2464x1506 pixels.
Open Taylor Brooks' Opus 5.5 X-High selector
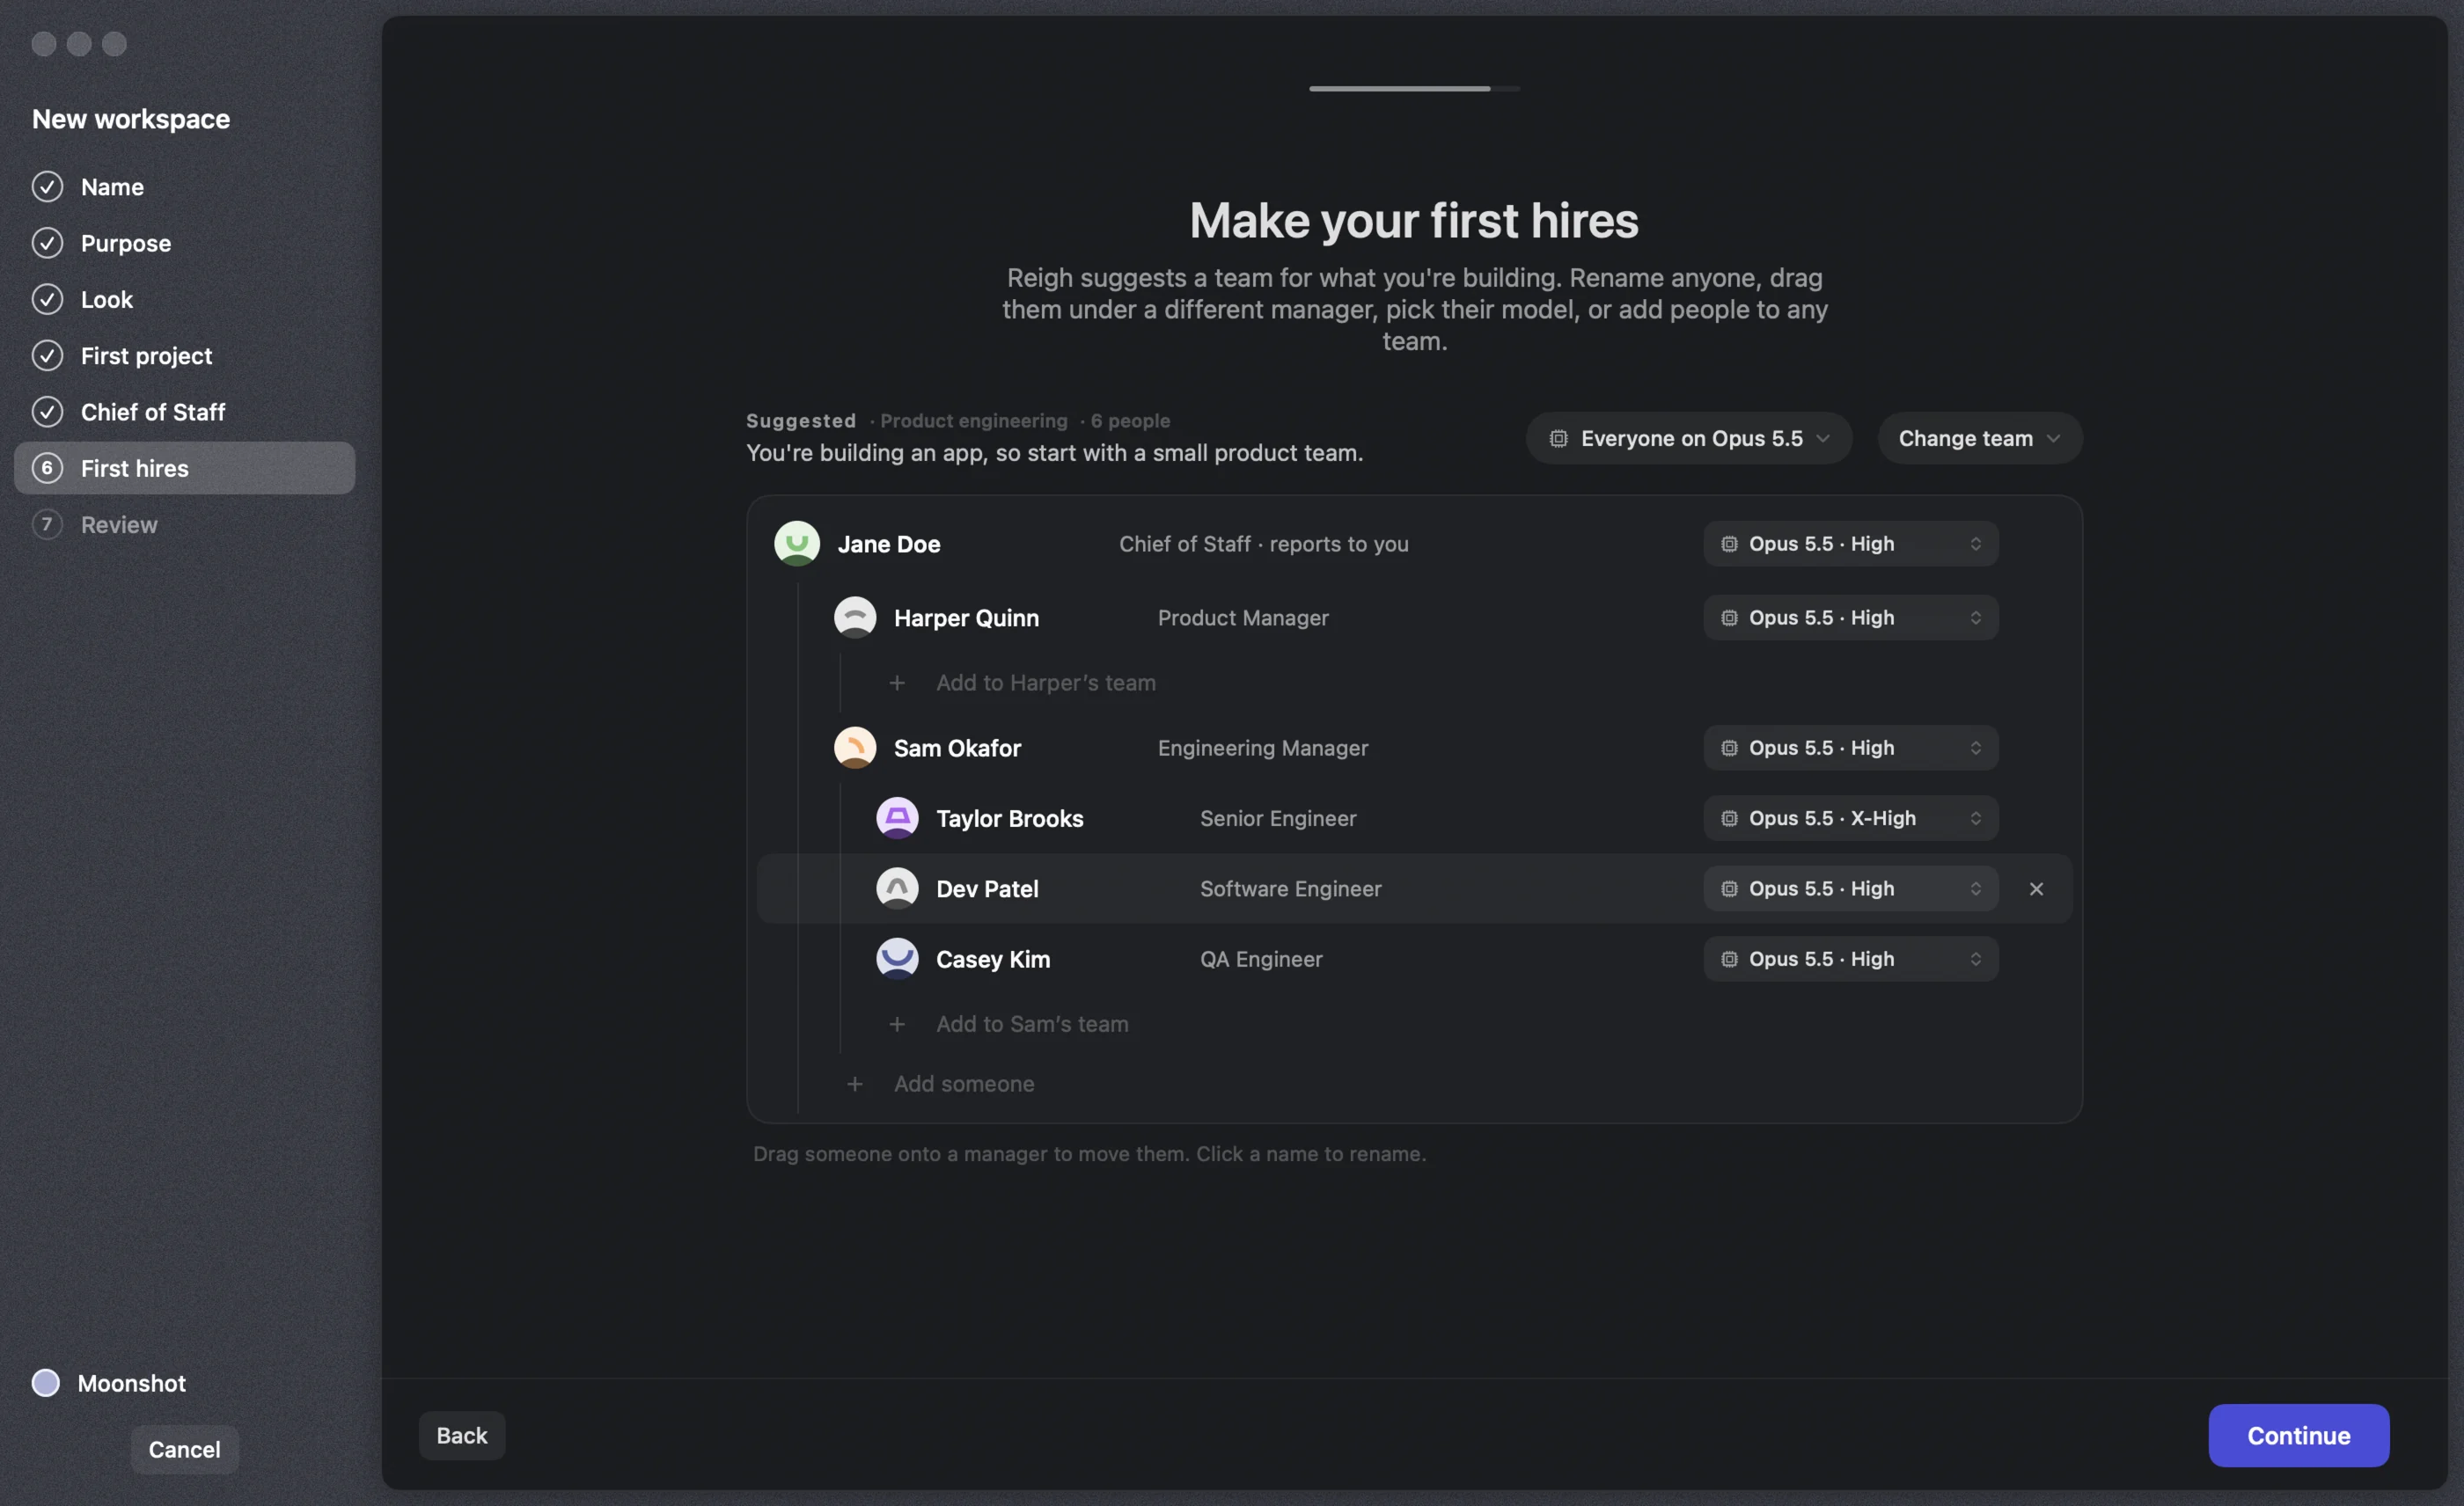pos(1851,818)
